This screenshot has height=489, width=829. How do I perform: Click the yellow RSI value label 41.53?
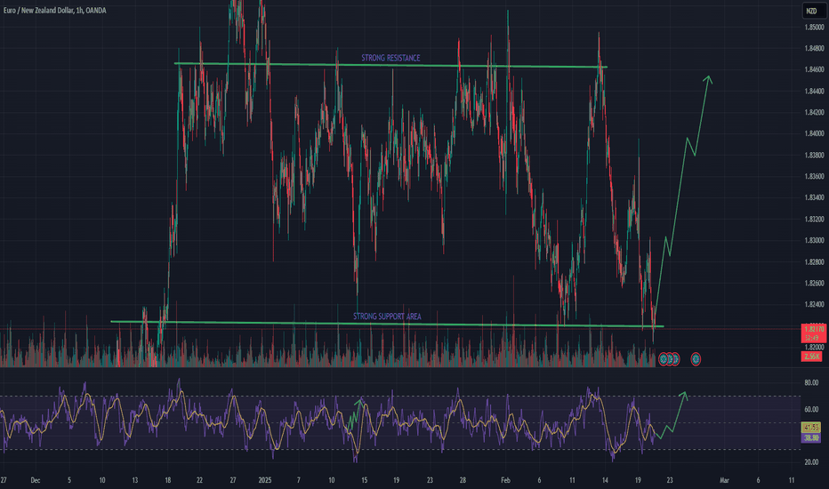(811, 427)
